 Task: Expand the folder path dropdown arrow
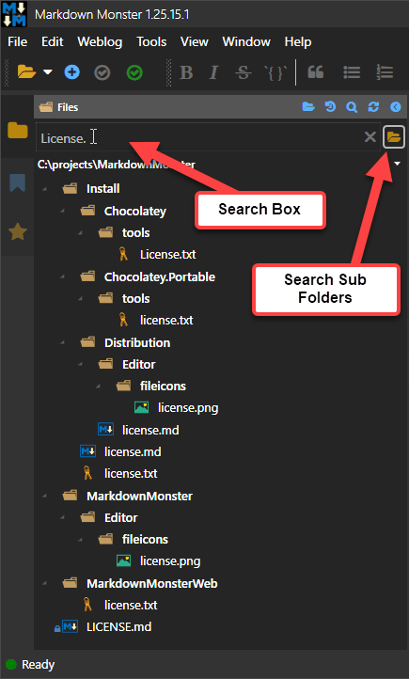tap(398, 164)
